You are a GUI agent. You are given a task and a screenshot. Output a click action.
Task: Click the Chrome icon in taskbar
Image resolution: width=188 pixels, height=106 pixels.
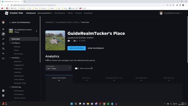pyautogui.click(x=104, y=104)
